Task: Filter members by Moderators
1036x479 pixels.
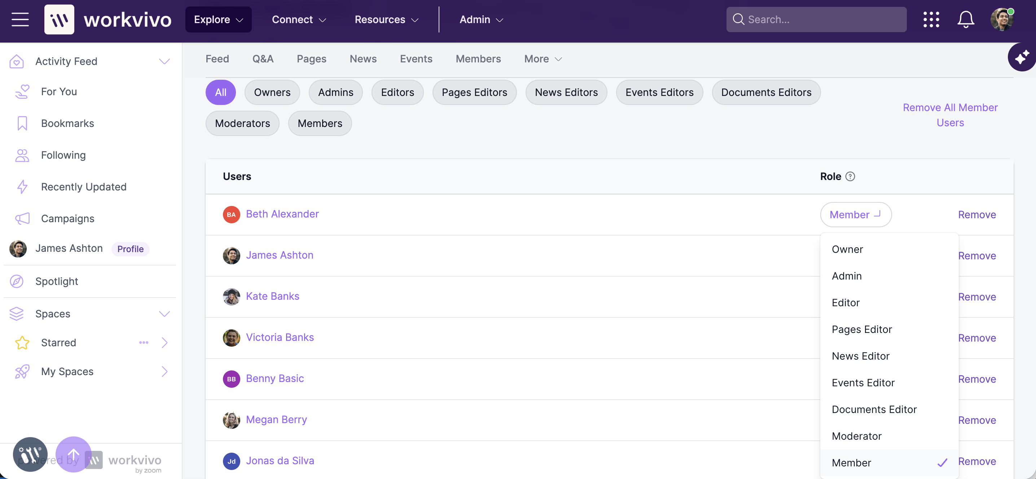Action: point(242,123)
